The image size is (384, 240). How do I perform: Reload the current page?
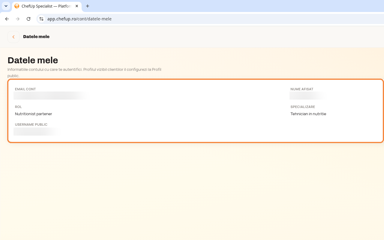[28, 19]
